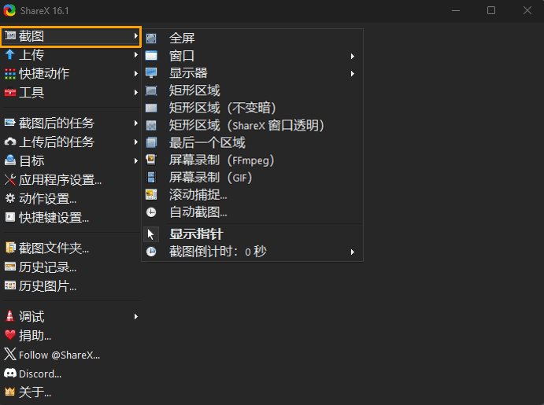Click the fullscreen icon beside 全屏
Image resolution: width=544 pixels, height=405 pixels.
click(151, 38)
